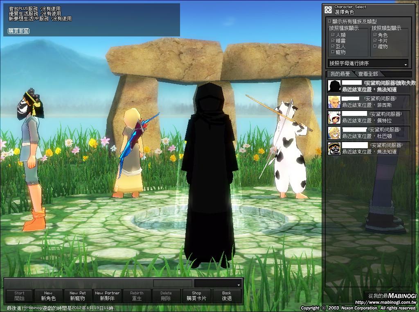Enable 顯示所有種族及類型 checkbox
Viewport: 419px width, 312px height.
click(x=330, y=21)
